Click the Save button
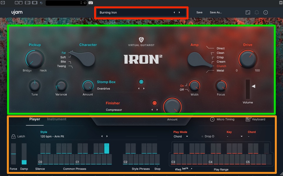This screenshot has height=176, width=283. [199, 12]
